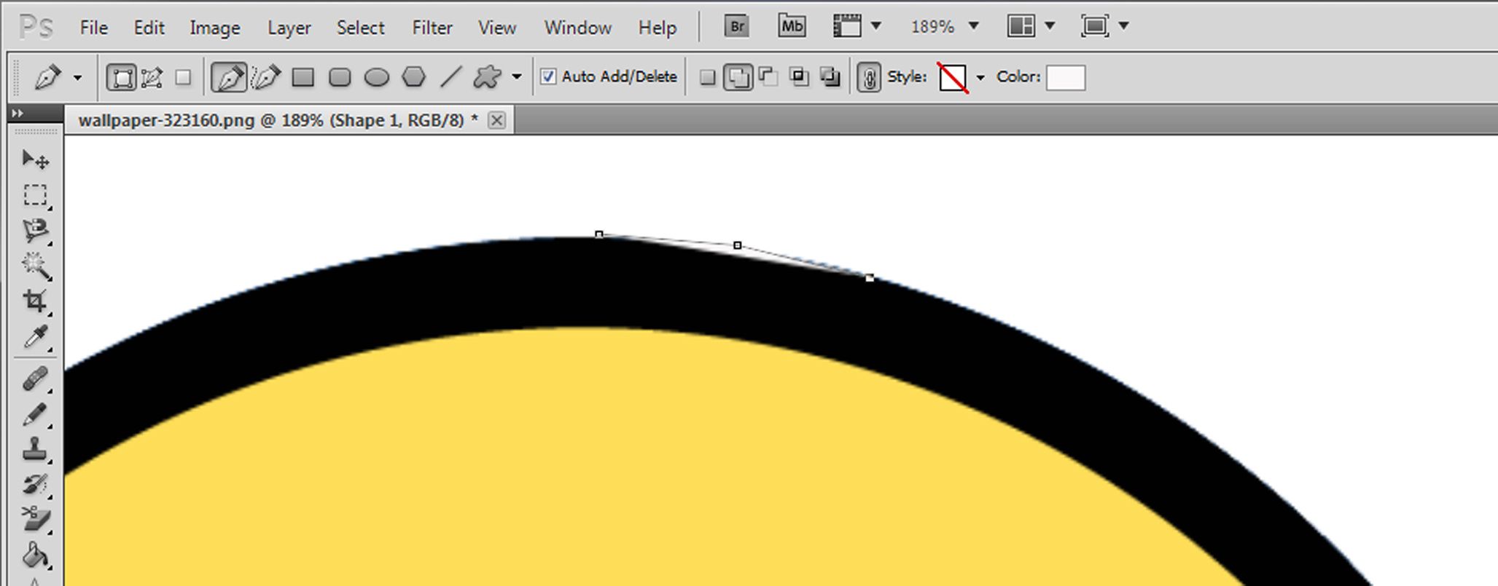This screenshot has height=586, width=1498.
Task: Toggle the layer style link button
Action: pyautogui.click(x=868, y=77)
